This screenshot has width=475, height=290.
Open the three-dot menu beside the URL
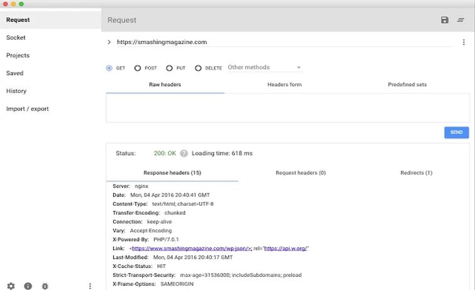(464, 42)
